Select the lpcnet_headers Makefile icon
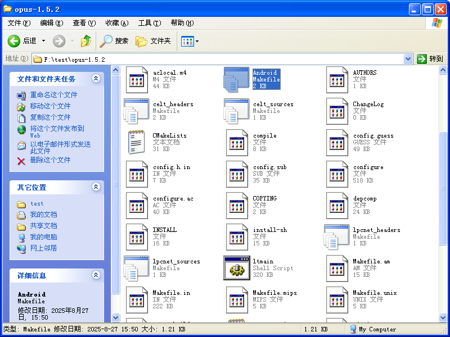The height and width of the screenshot is (337, 450). pyautogui.click(x=336, y=237)
